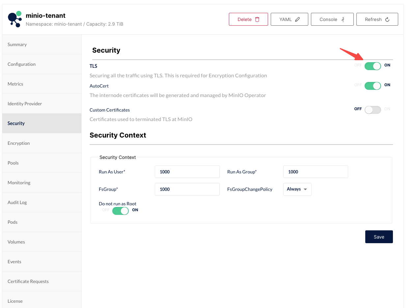
Task: Click the person icon on the Console button
Action: pos(343,19)
